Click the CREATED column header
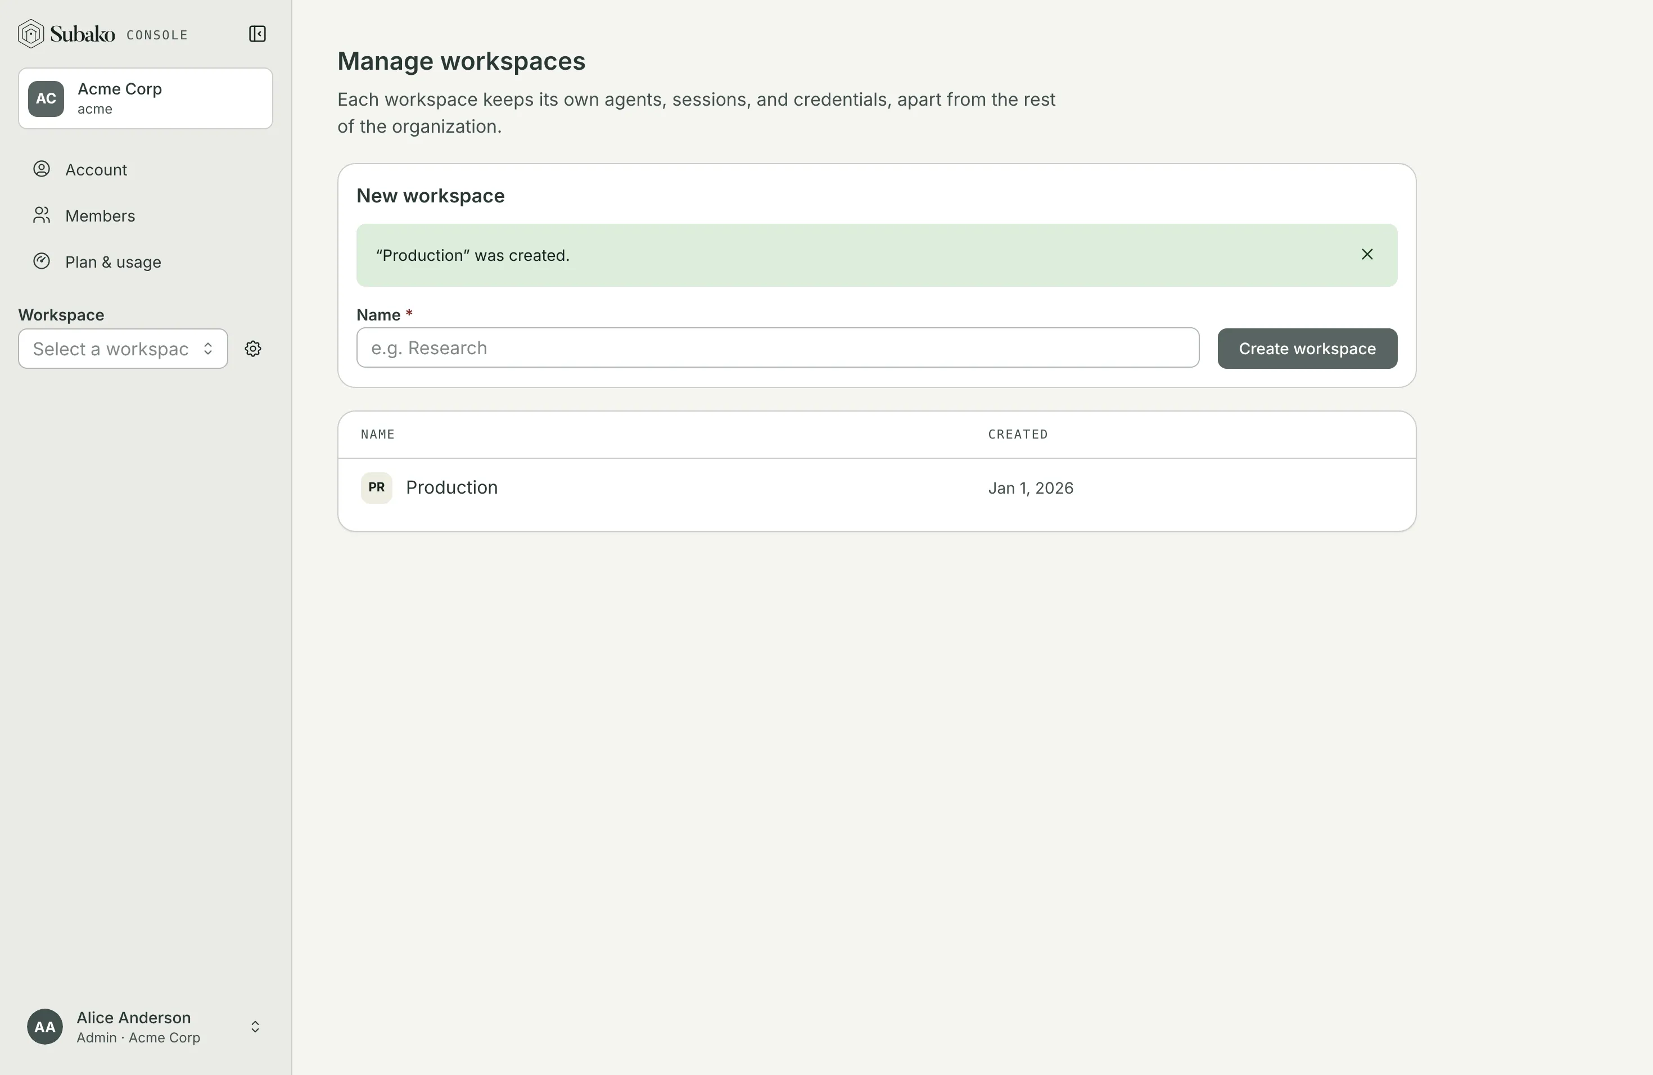Image resolution: width=1653 pixels, height=1075 pixels. coord(1018,435)
